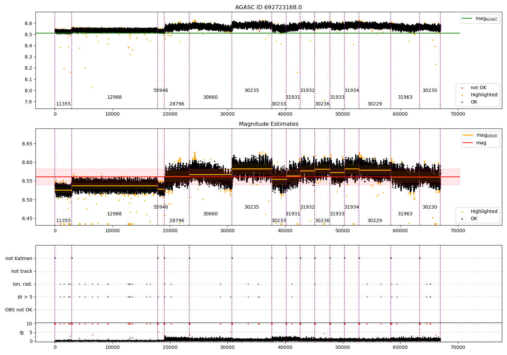Click OBSID label 30233 in the top plot
Viewport: 507px width, 355px height.
click(279, 104)
